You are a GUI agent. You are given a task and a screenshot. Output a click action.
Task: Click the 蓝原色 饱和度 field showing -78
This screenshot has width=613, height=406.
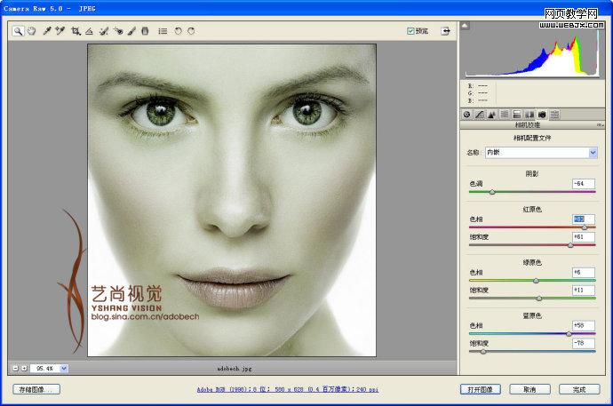pos(584,343)
